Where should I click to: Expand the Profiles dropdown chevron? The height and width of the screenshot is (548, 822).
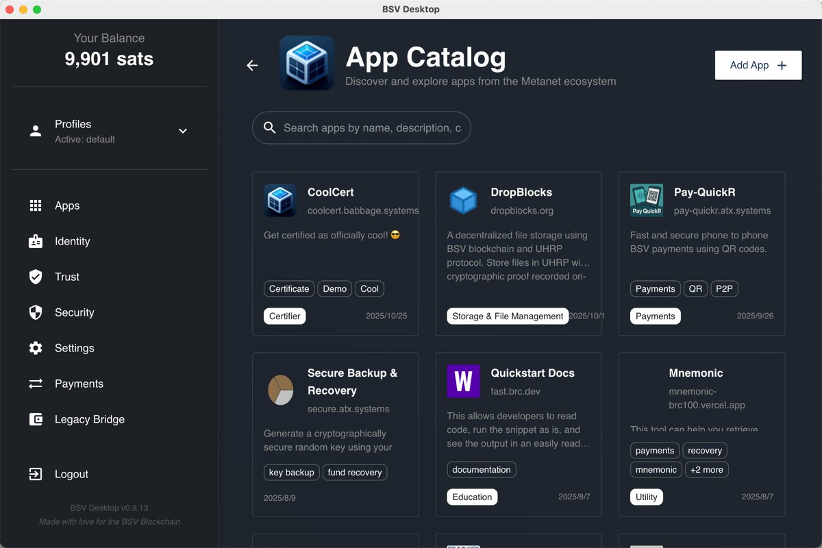183,131
